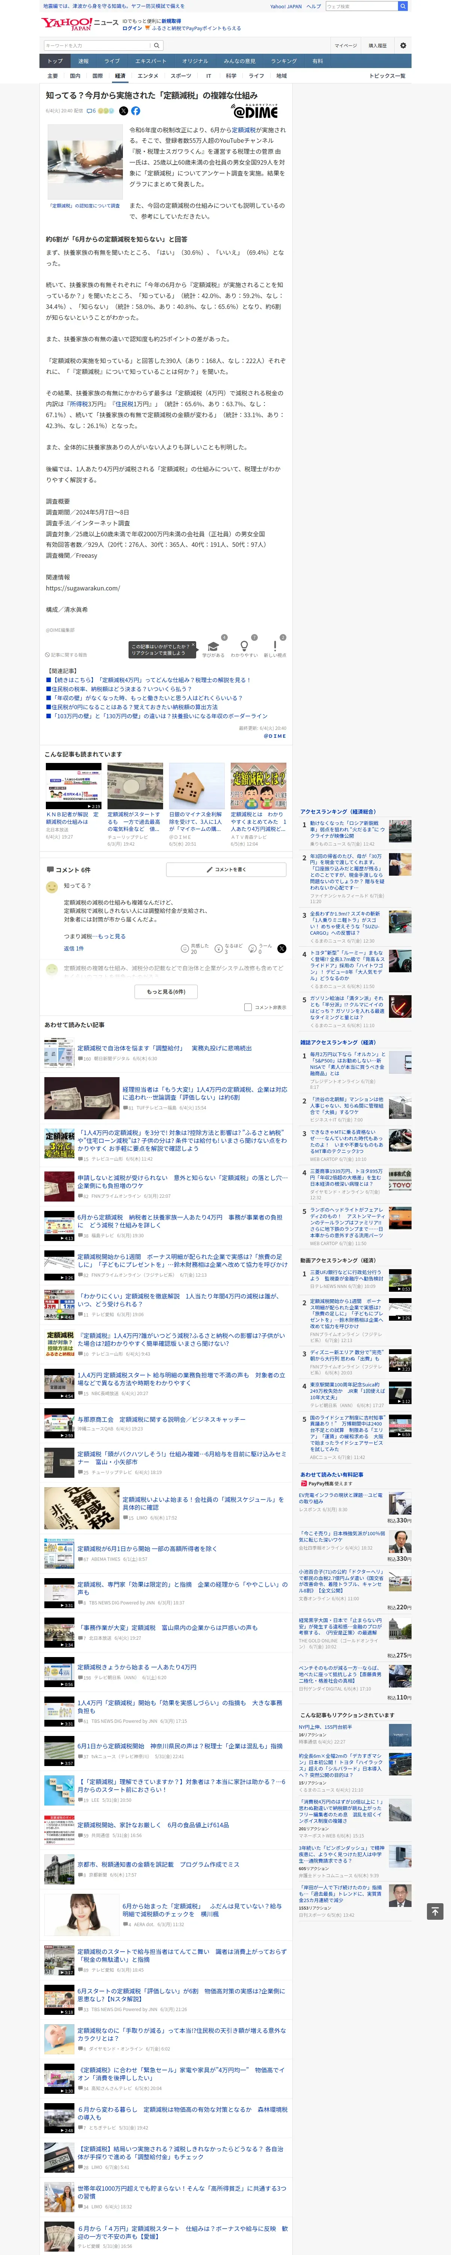The width and height of the screenshot is (451, 2255).
Task: Select the エンタメ category tab
Action: 148,76
